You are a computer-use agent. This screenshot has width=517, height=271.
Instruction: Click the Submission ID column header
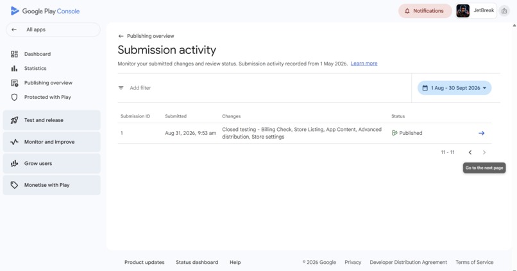pyautogui.click(x=135, y=116)
